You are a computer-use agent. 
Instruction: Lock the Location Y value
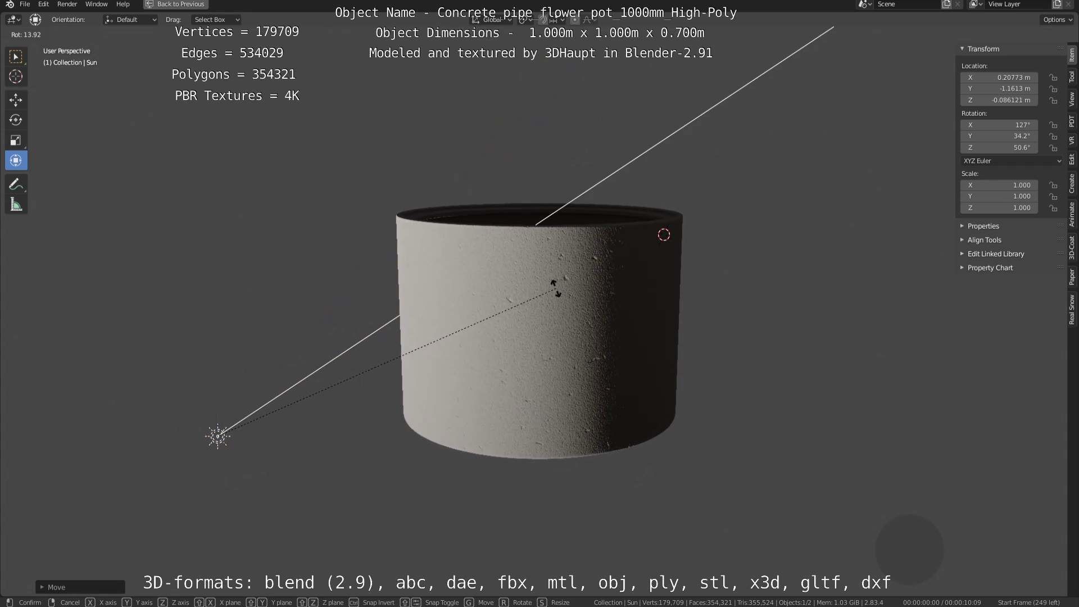click(1053, 89)
